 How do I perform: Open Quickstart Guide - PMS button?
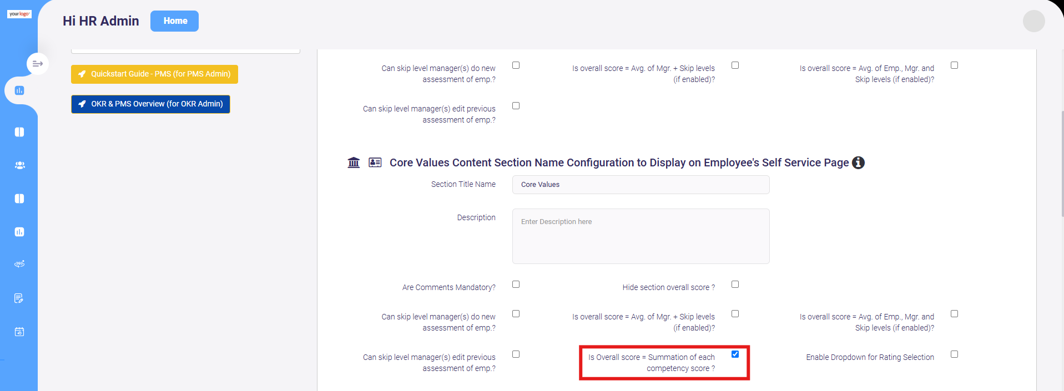[154, 74]
